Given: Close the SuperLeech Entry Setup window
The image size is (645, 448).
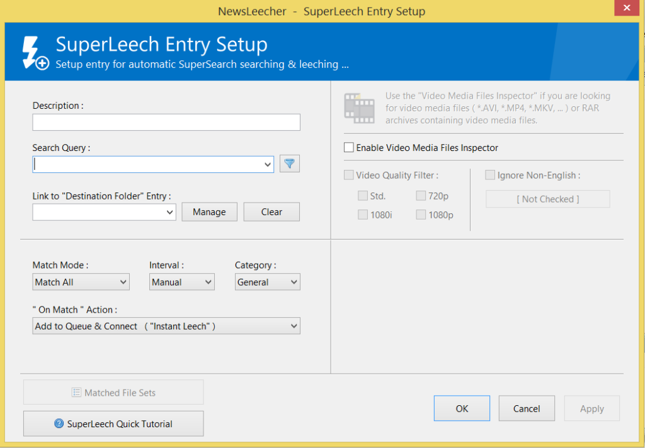Looking at the screenshot, I should coord(627,8).
